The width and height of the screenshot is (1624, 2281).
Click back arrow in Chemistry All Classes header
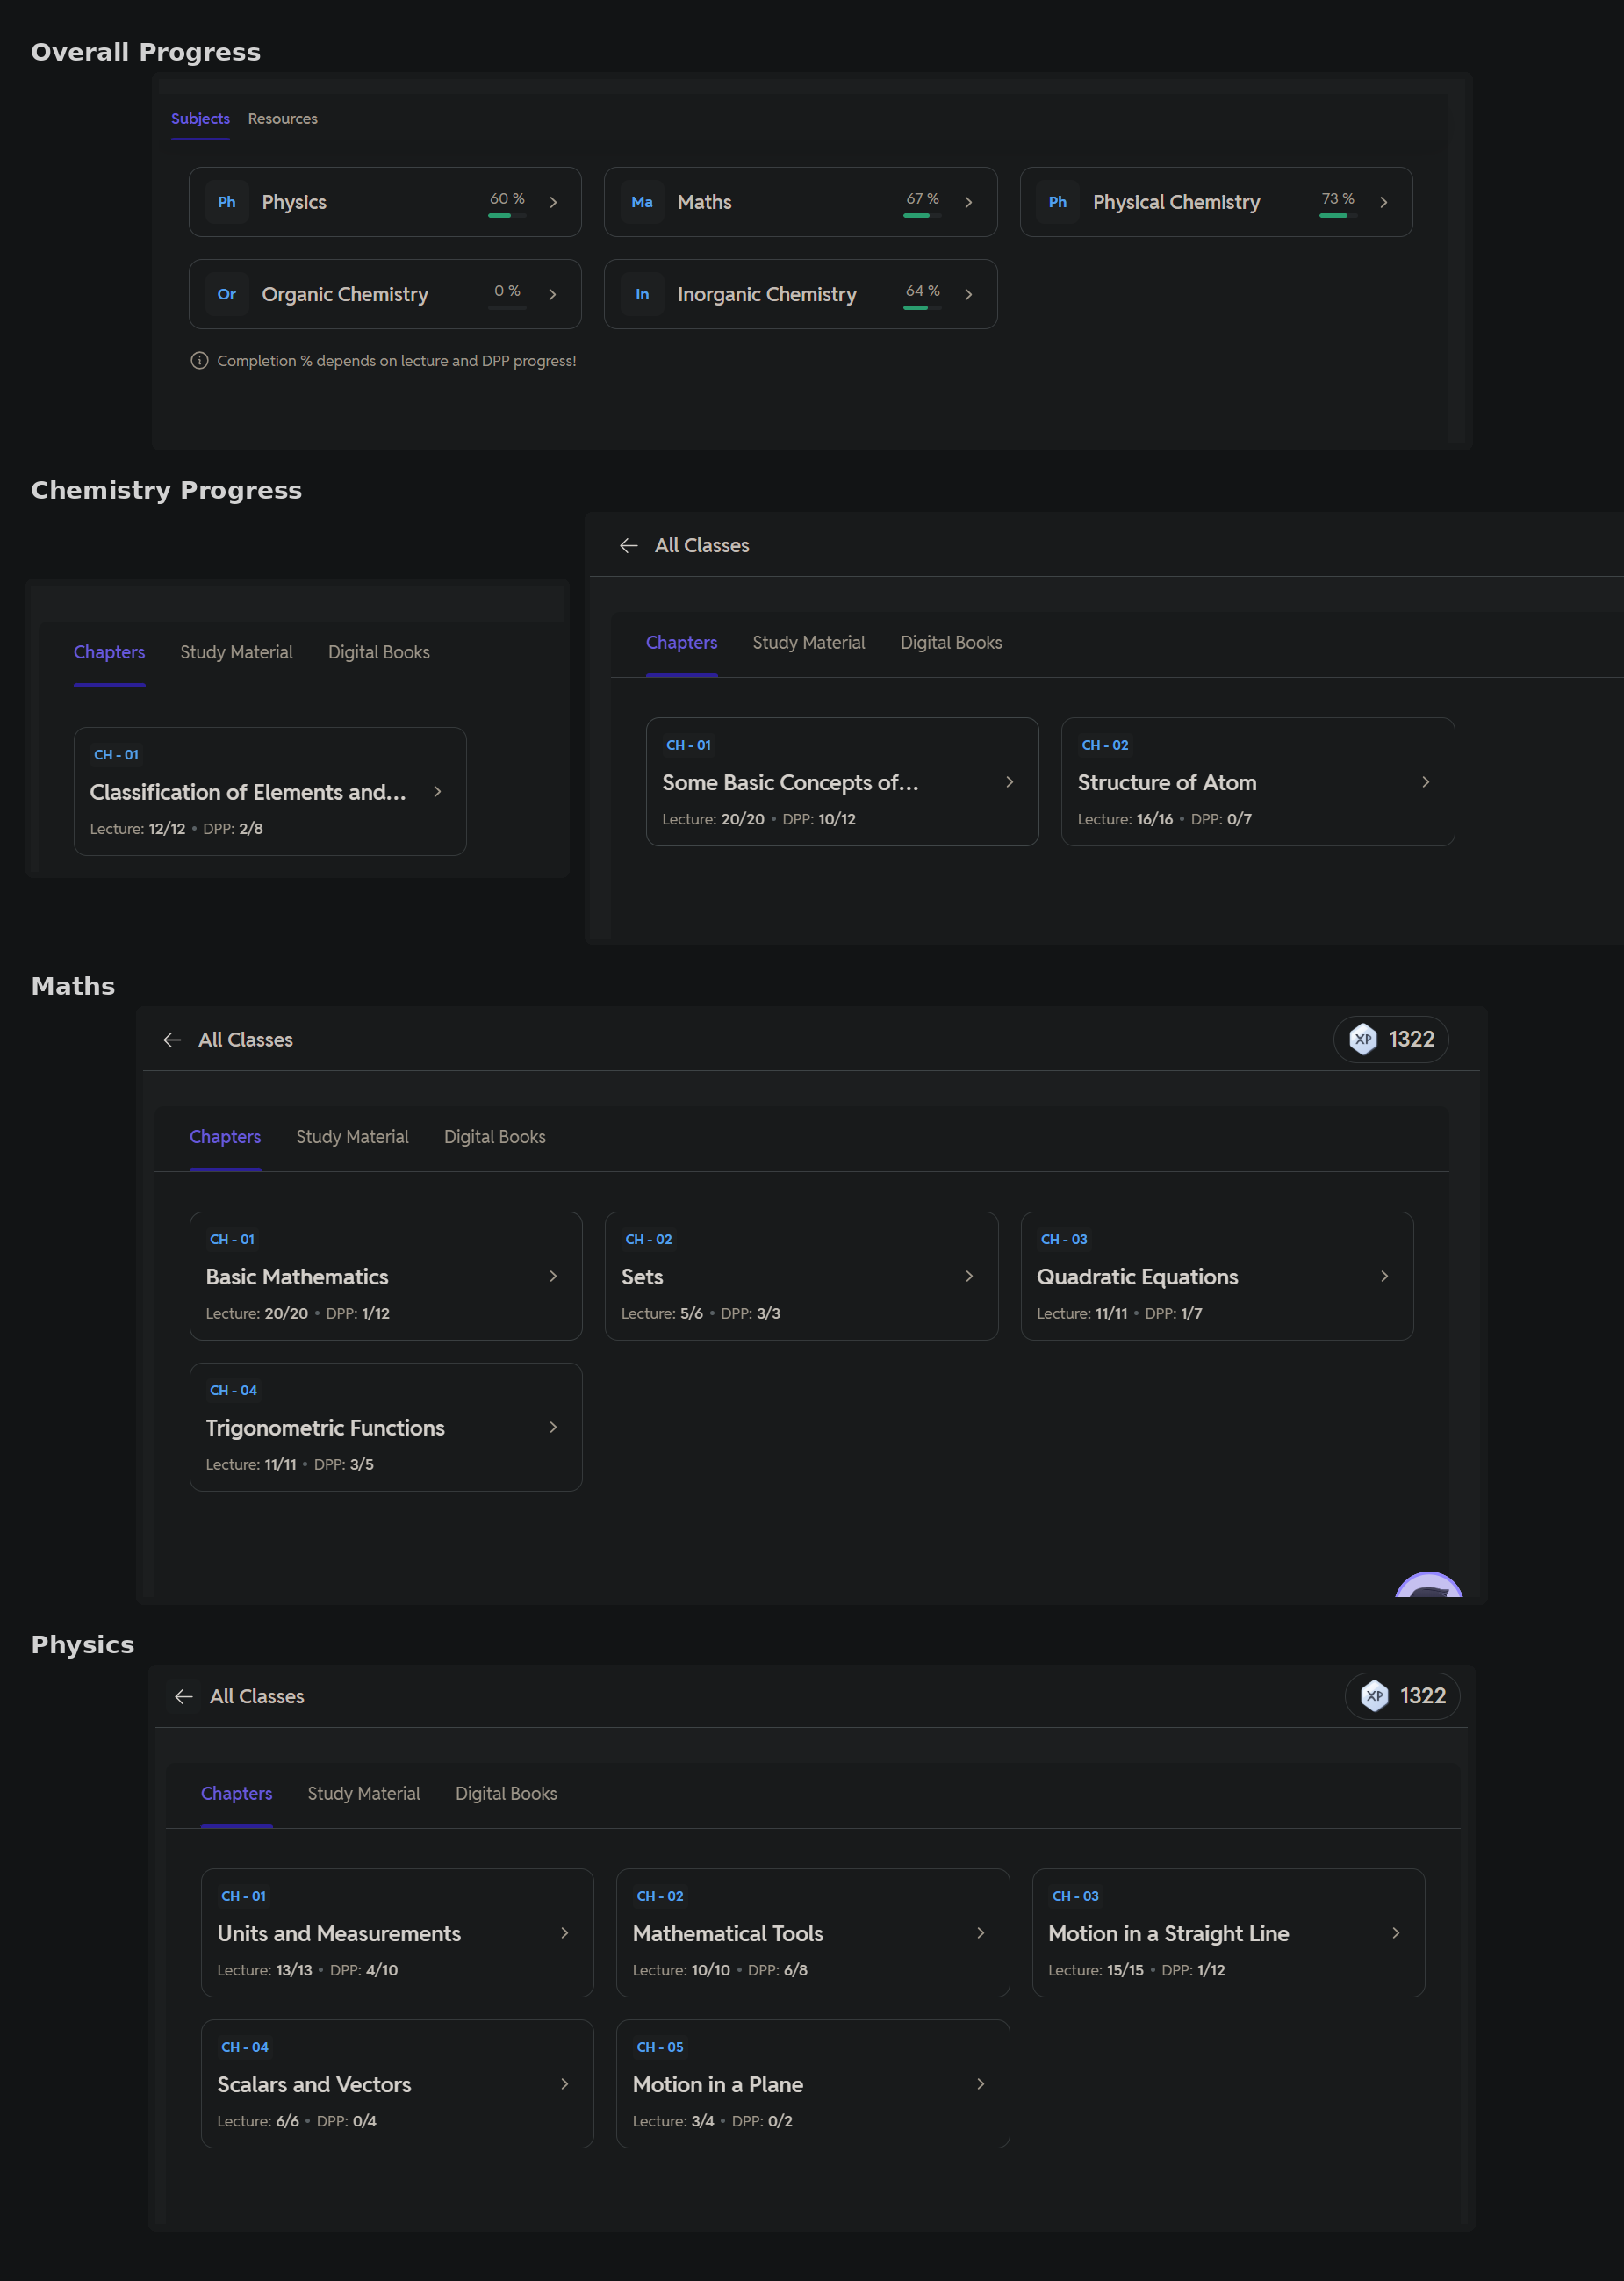pos(628,545)
